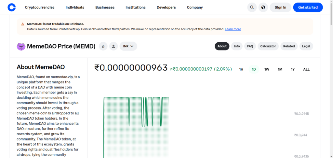Select the 1H chart range

click(241, 69)
